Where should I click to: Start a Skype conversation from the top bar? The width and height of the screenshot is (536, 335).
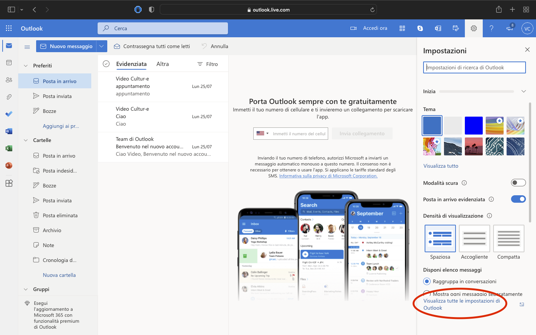(420, 28)
